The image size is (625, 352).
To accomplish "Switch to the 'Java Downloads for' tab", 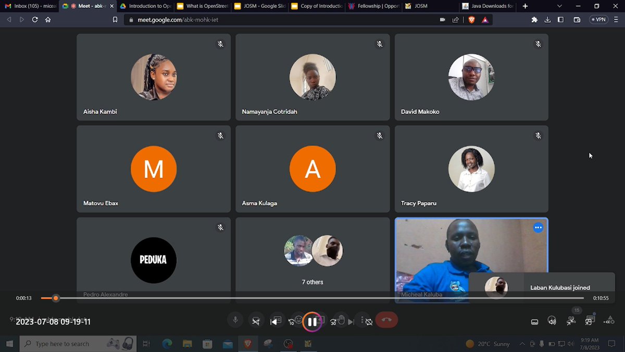I will pyautogui.click(x=488, y=6).
